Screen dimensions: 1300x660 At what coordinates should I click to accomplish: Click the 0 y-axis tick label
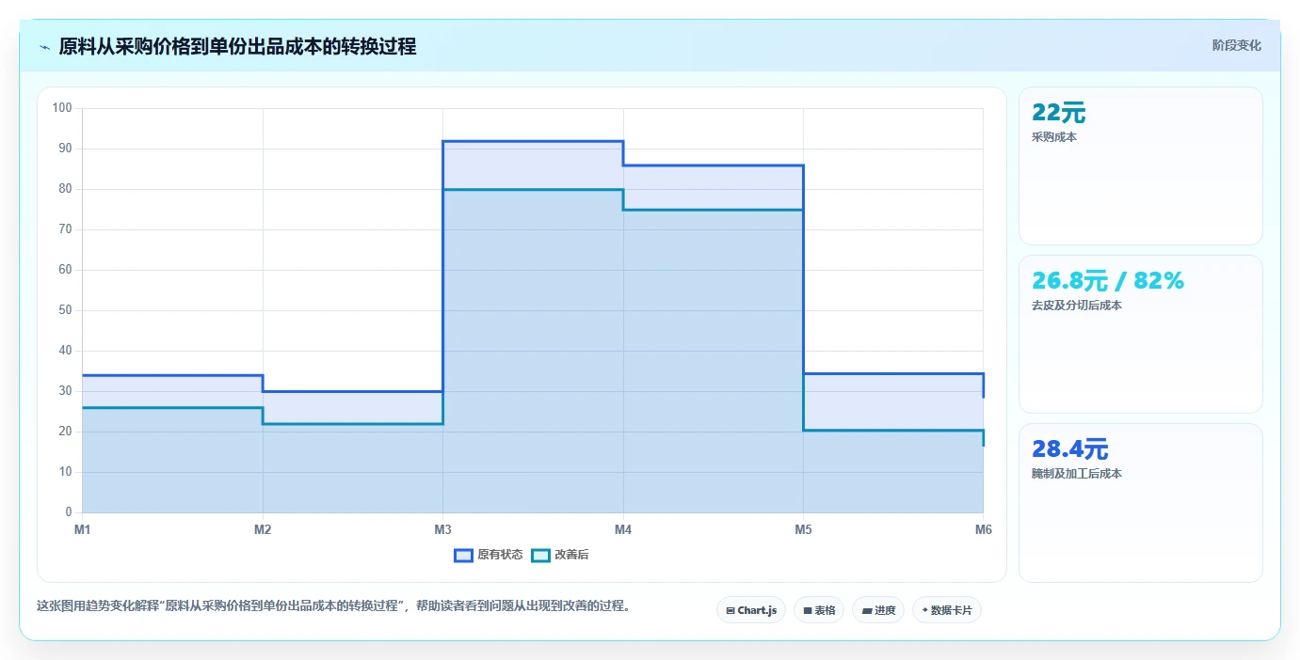[69, 512]
